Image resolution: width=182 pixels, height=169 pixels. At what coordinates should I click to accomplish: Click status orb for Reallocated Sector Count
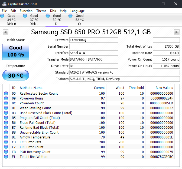click(6, 93)
